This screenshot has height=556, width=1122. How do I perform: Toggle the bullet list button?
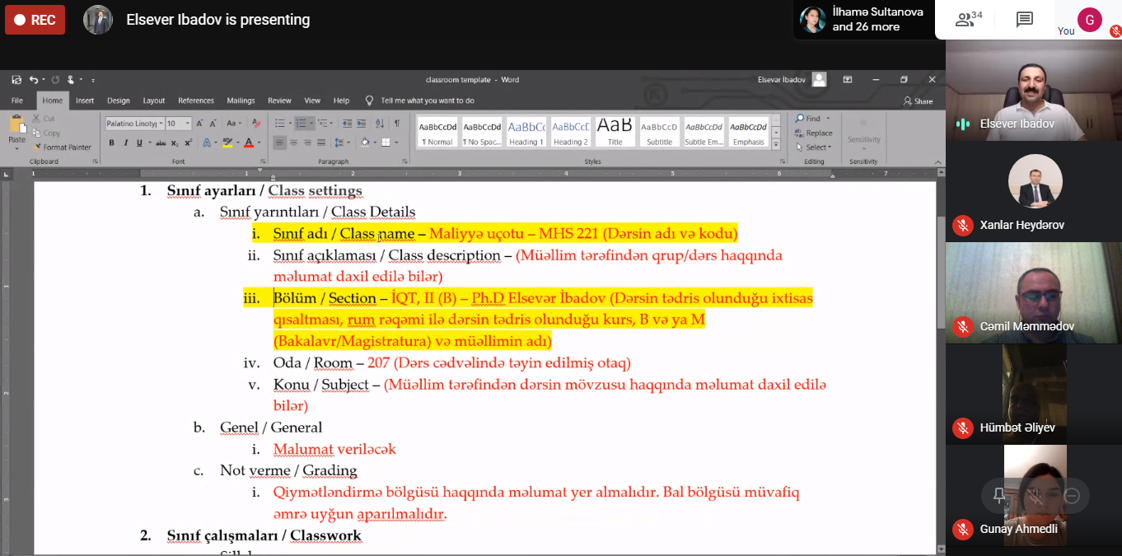point(280,124)
